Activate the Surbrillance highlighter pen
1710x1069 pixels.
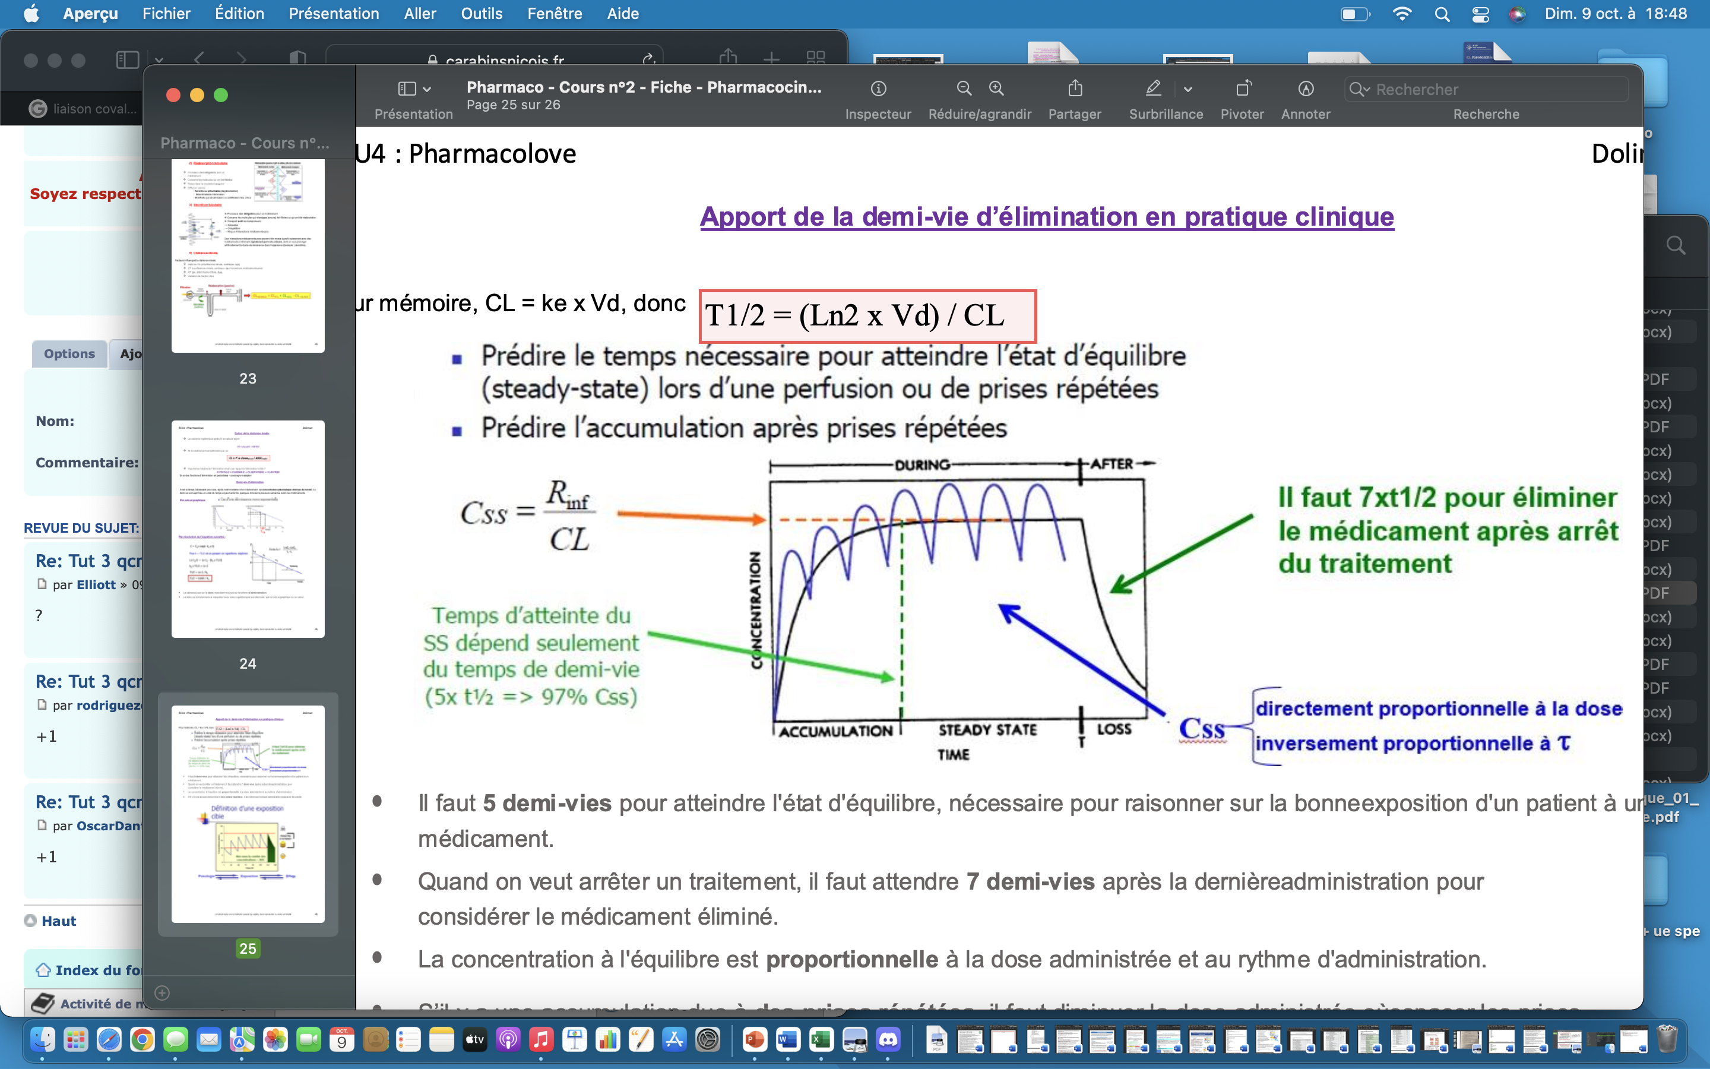pos(1153,88)
